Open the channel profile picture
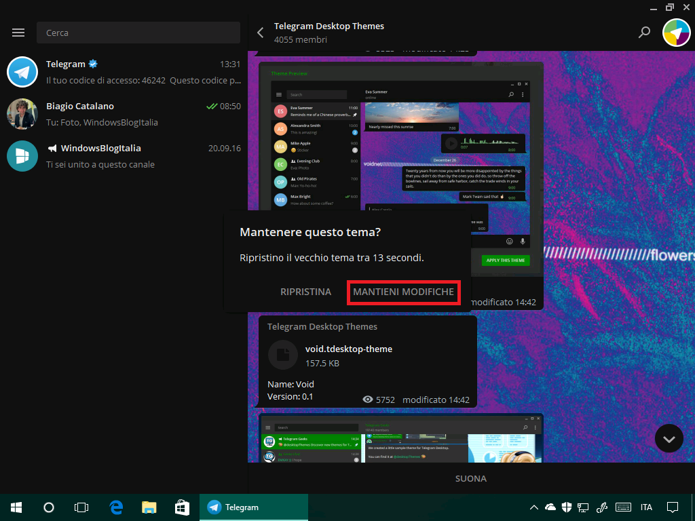The height and width of the screenshot is (521, 695). [x=677, y=33]
